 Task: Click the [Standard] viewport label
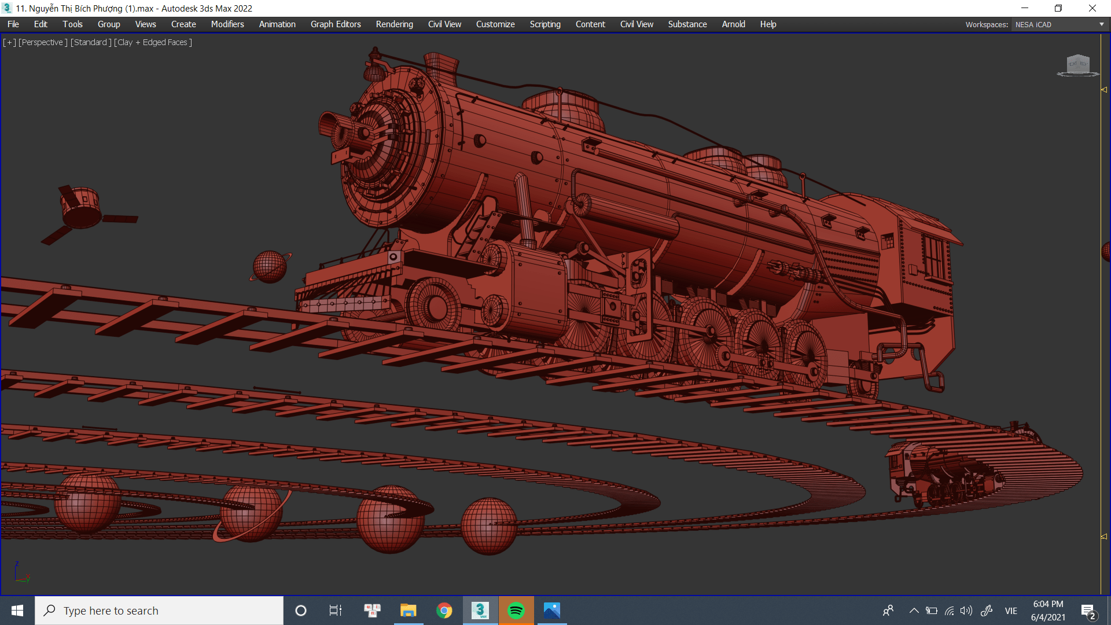pos(91,42)
